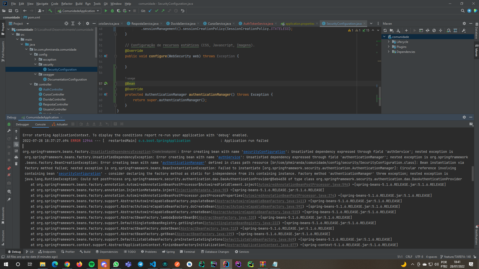The image size is (479, 269).
Task: Click Maven download sources icon
Action: click(398, 30)
